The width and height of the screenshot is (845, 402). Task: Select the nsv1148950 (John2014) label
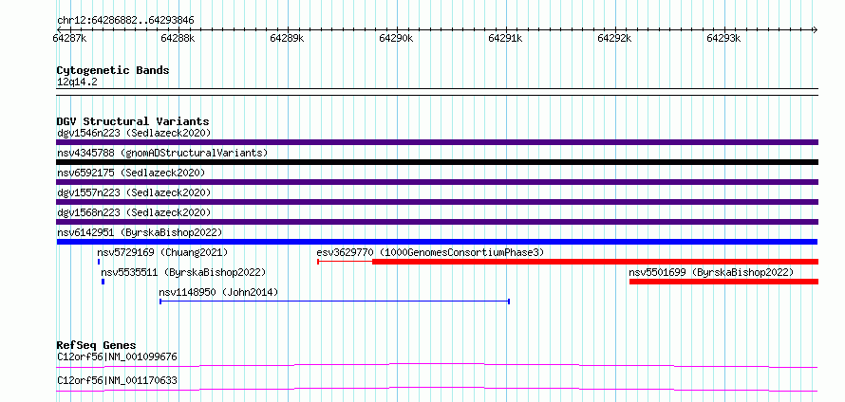[x=218, y=292]
